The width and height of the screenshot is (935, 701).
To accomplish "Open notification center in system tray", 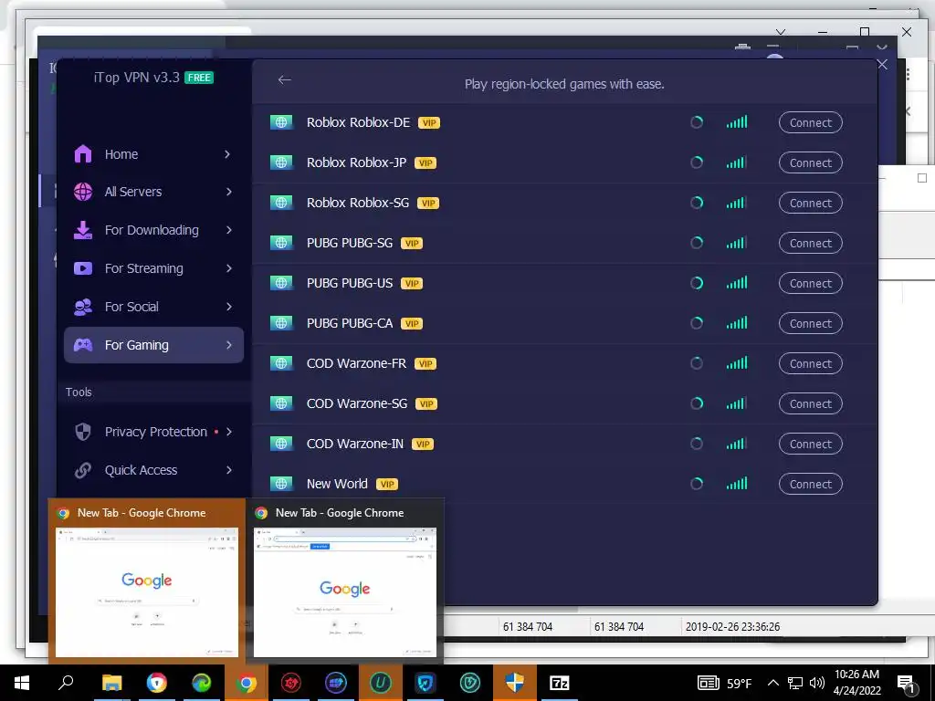I will pos(906,684).
